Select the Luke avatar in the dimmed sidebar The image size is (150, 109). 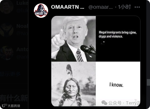[7, 7]
